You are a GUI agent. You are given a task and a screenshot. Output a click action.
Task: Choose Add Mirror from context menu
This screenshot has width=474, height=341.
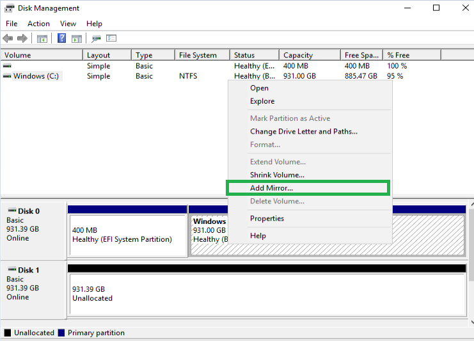pyautogui.click(x=271, y=188)
